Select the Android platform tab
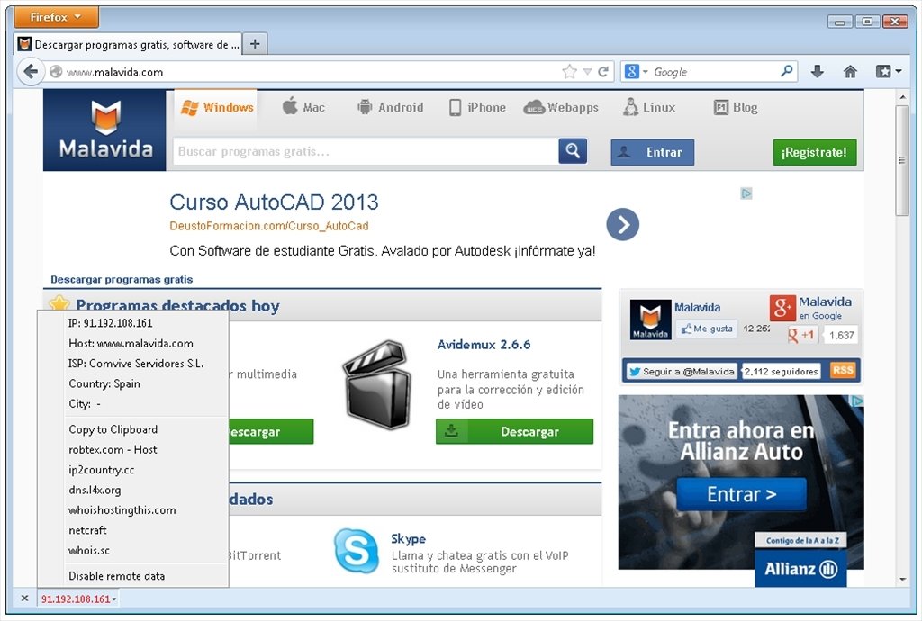922x621 pixels. (391, 107)
